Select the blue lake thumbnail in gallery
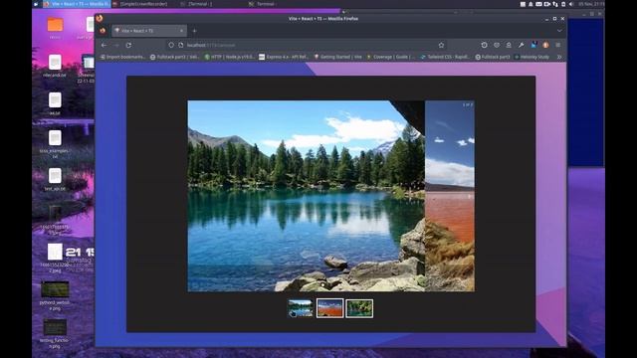Image resolution: width=637 pixels, height=358 pixels. click(301, 308)
